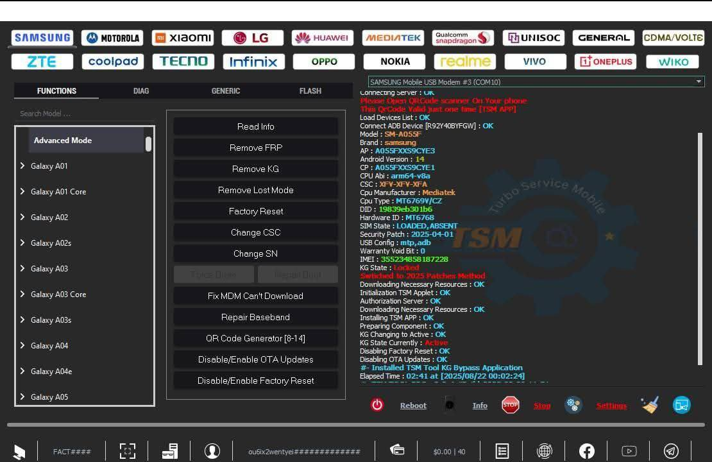Select the Realme brand logo

coord(465,62)
